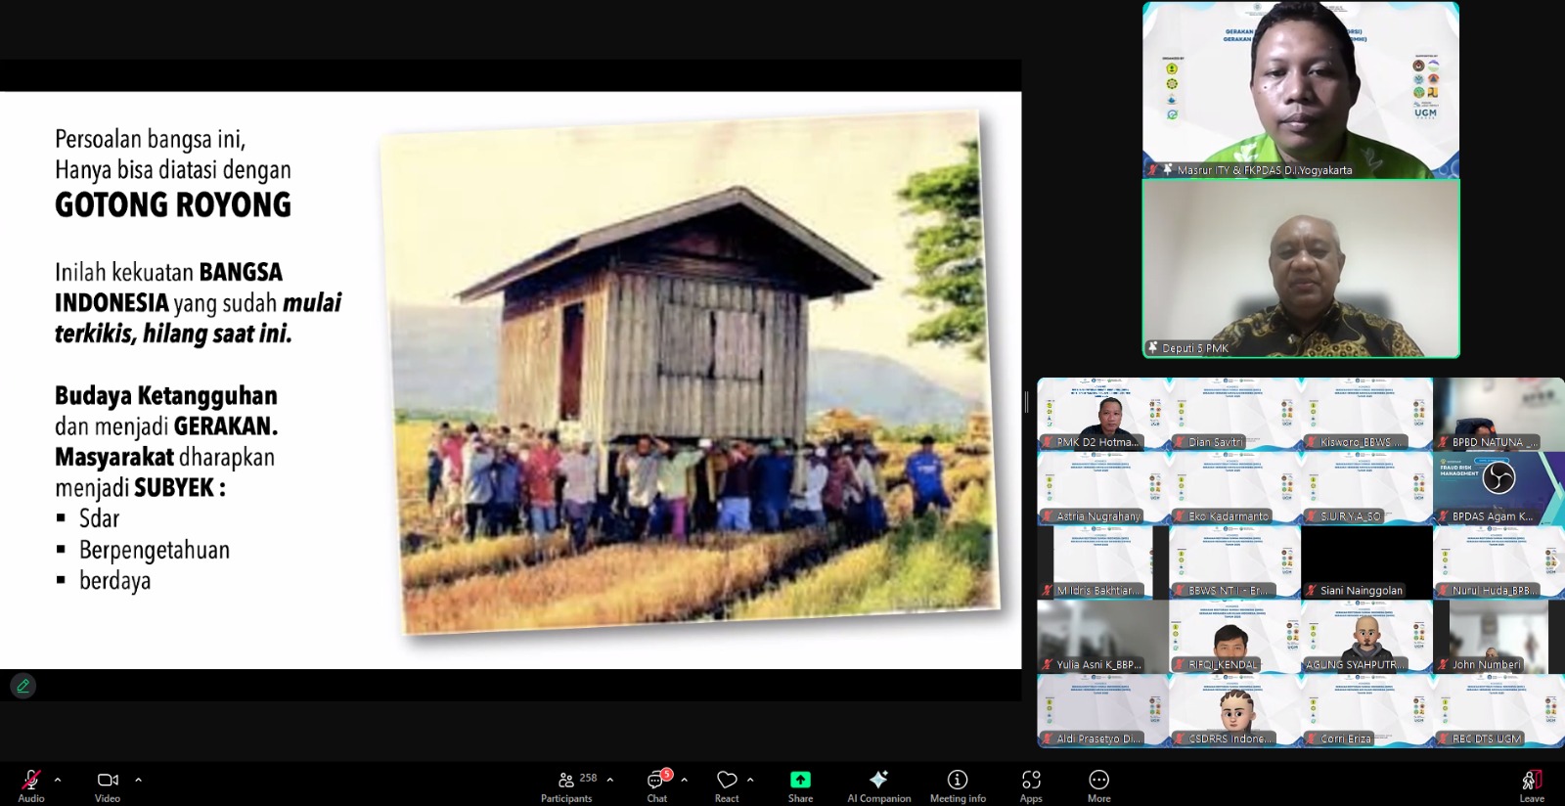Expand audio options arrow next to Audio

point(58,780)
